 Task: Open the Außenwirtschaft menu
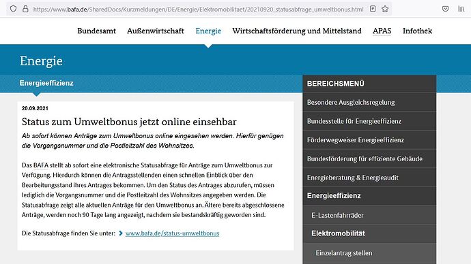(156, 31)
